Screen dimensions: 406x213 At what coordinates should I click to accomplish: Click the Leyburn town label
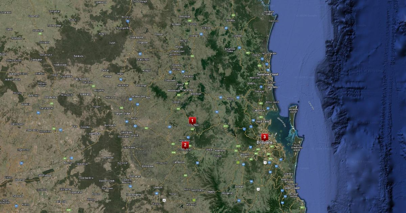tap(158, 187)
